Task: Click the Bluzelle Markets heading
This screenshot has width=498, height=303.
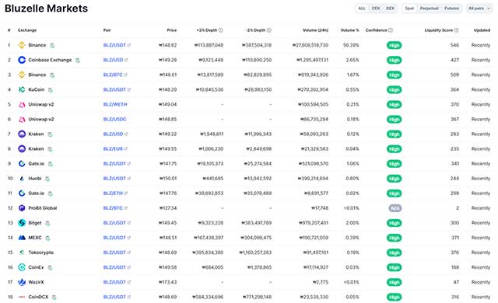Action: 46,9
